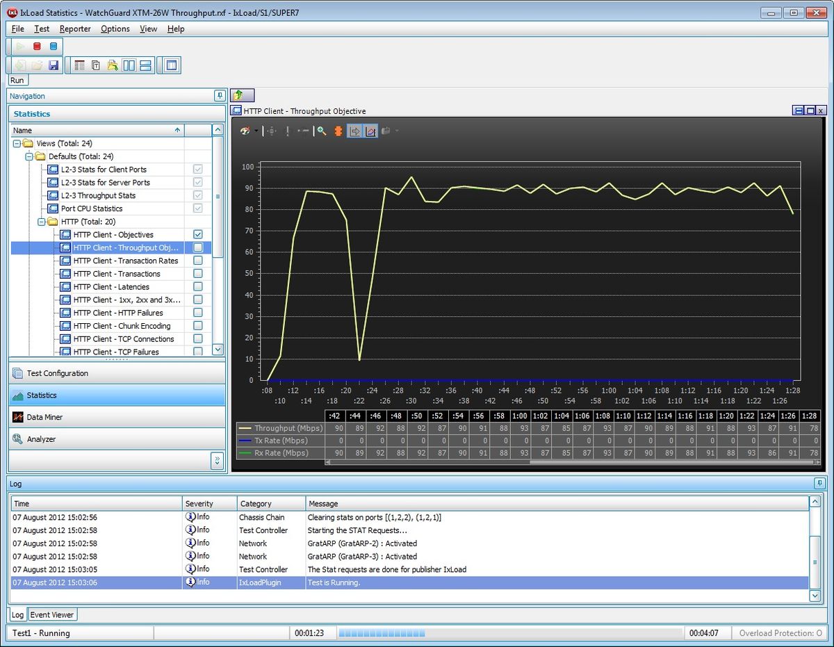The width and height of the screenshot is (834, 647).
Task: Open the Options menu
Action: (115, 28)
